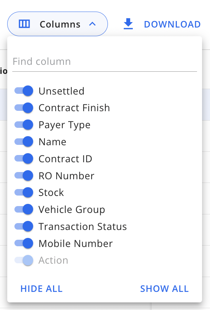Switch off the Mobile Number column
The height and width of the screenshot is (310, 210).
click(24, 243)
